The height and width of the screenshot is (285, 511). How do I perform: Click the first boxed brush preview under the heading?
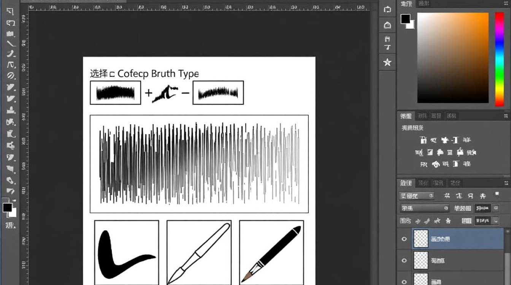point(115,92)
